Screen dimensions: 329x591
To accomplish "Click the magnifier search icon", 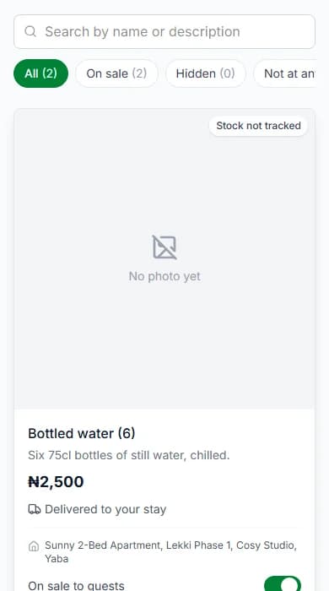I will tap(30, 31).
